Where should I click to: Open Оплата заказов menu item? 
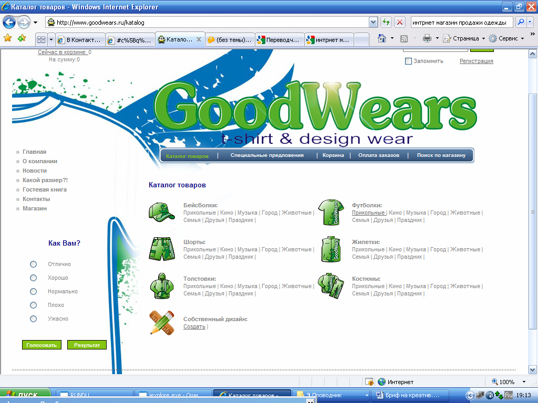click(379, 155)
